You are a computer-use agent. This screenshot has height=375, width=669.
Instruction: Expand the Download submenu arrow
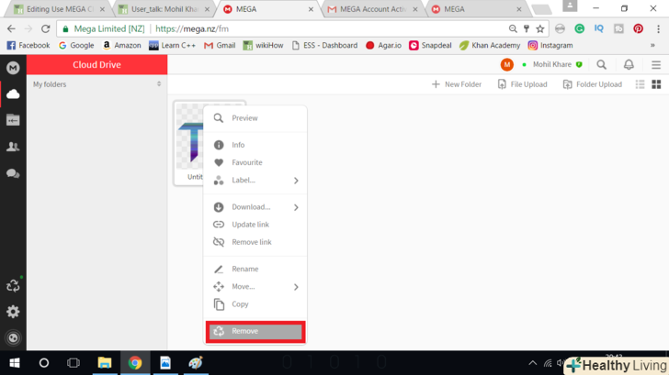click(x=296, y=207)
